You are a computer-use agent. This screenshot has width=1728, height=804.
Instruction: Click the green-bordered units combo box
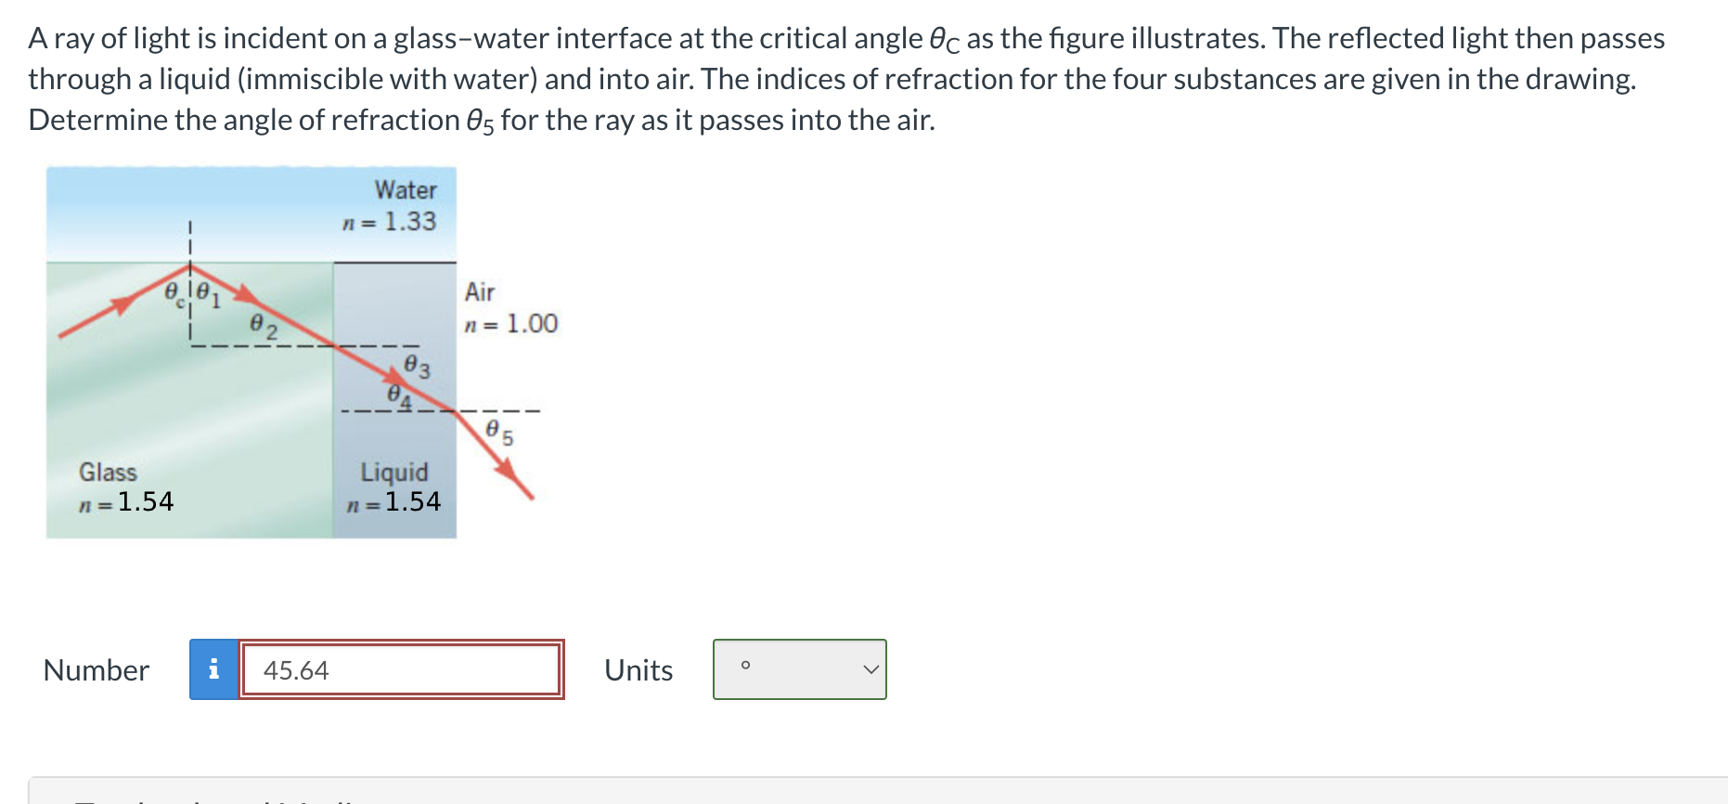point(799,669)
